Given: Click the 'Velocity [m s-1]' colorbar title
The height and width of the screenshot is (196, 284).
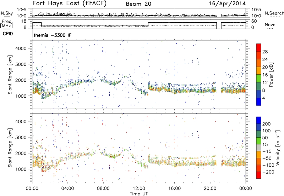Looking at the screenshot, I should (278, 148).
